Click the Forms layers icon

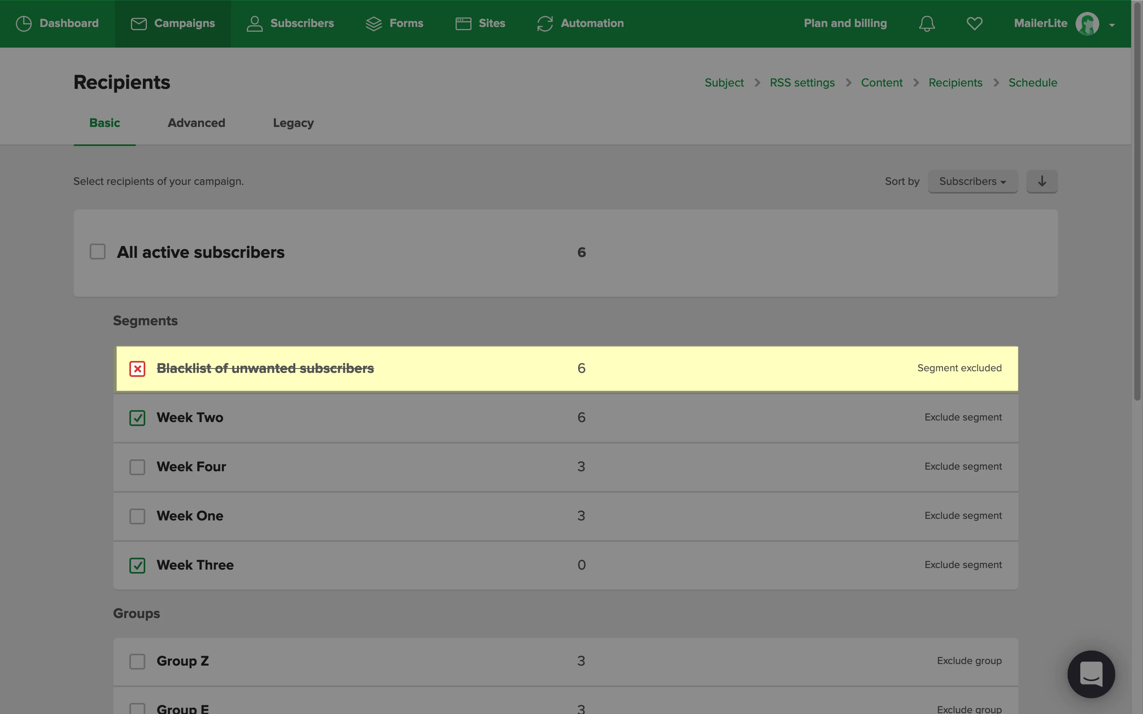[373, 24]
